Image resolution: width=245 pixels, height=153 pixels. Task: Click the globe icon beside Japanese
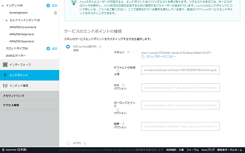coord(3,150)
